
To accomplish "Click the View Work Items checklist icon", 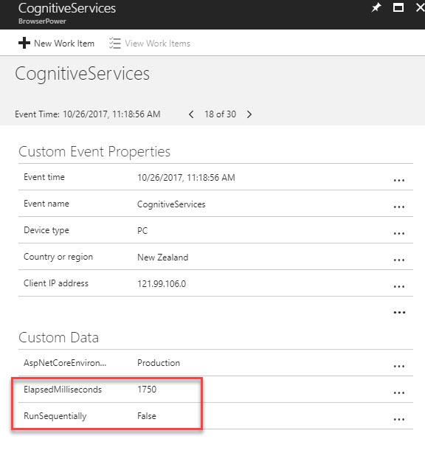I will (114, 44).
